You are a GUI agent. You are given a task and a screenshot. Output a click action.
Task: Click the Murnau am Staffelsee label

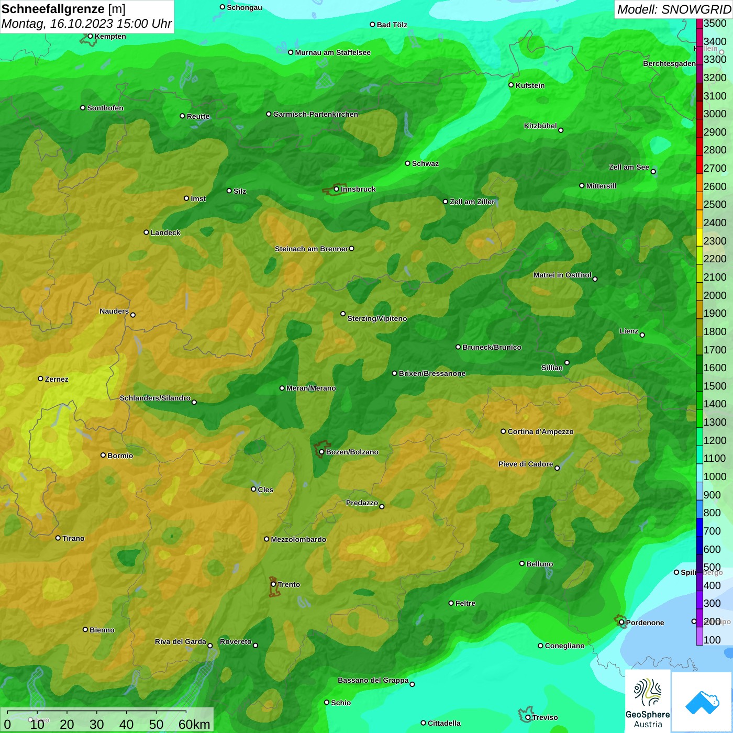pos(332,52)
